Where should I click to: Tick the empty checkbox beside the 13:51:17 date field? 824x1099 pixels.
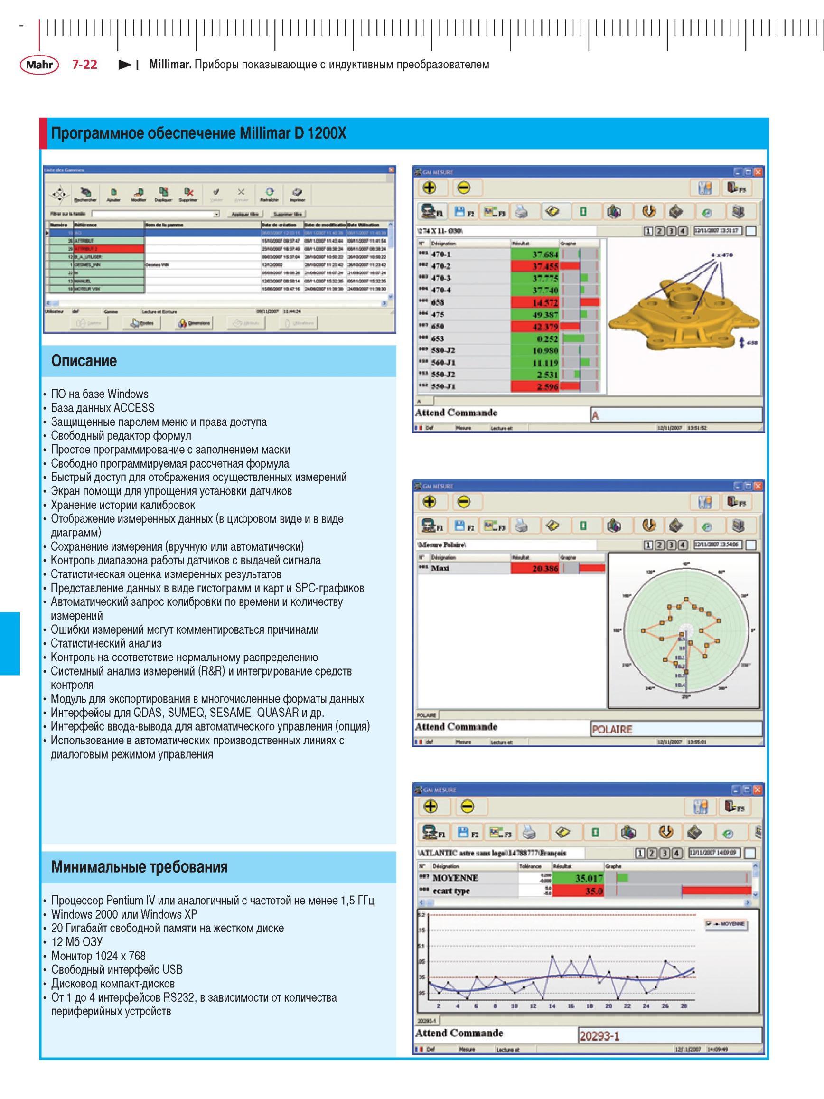point(751,231)
